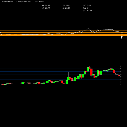Click the 26 price axis label
Image resolution: width=127 pixels, height=127 pixels.
(x=121, y=74)
